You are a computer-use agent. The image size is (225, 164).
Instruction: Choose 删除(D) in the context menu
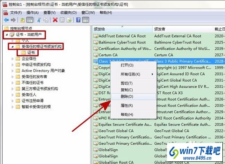coord(133,96)
